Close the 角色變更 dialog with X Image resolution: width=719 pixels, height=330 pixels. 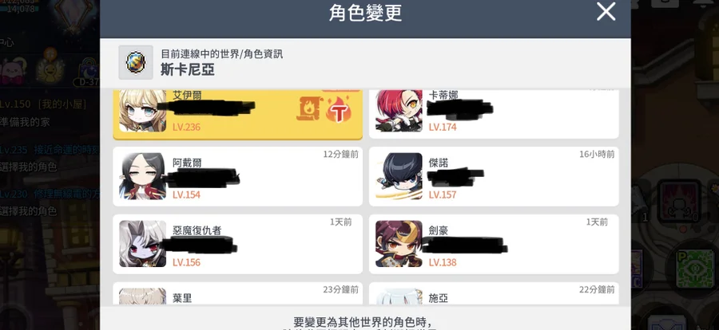tap(606, 11)
